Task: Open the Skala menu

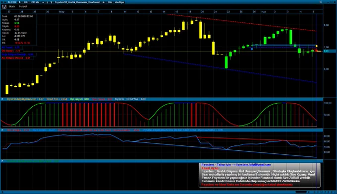Action: point(11,6)
